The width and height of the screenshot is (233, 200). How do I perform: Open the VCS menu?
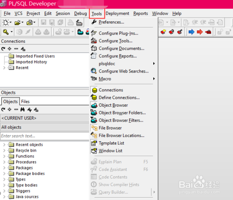point(19,14)
